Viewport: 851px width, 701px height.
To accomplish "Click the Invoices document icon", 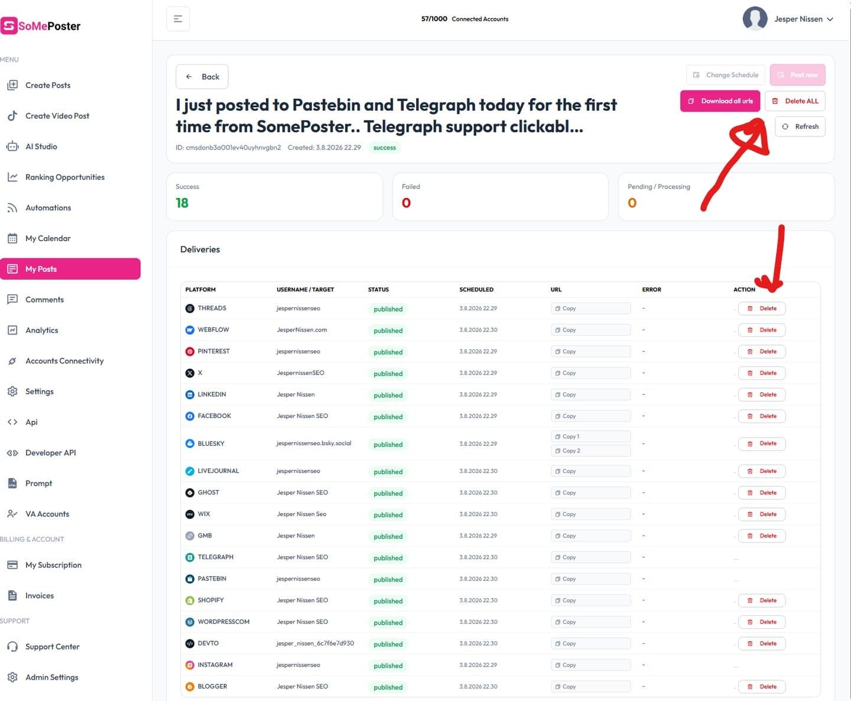I will tap(12, 596).
